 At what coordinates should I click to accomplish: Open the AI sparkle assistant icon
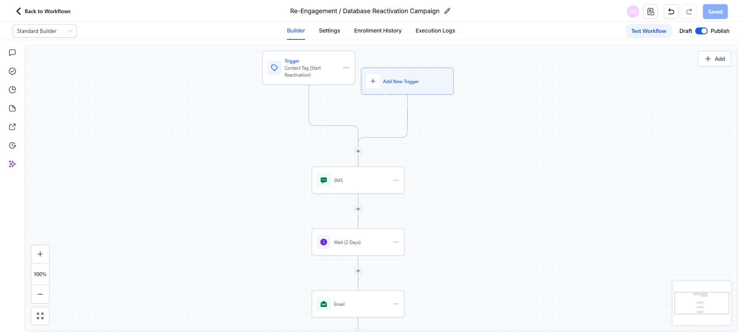point(12,164)
